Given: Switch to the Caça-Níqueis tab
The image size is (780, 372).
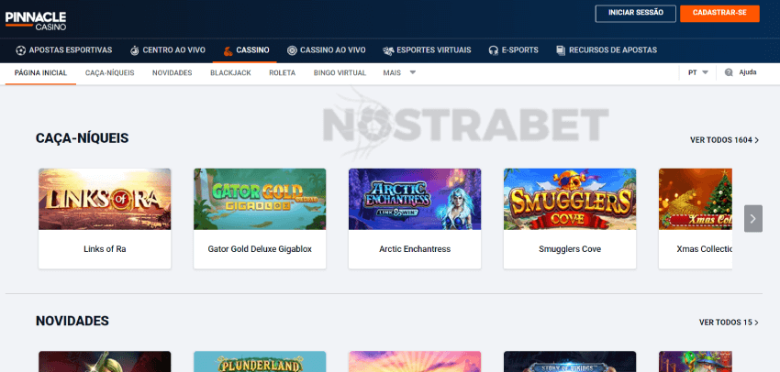Looking at the screenshot, I should pyautogui.click(x=109, y=73).
